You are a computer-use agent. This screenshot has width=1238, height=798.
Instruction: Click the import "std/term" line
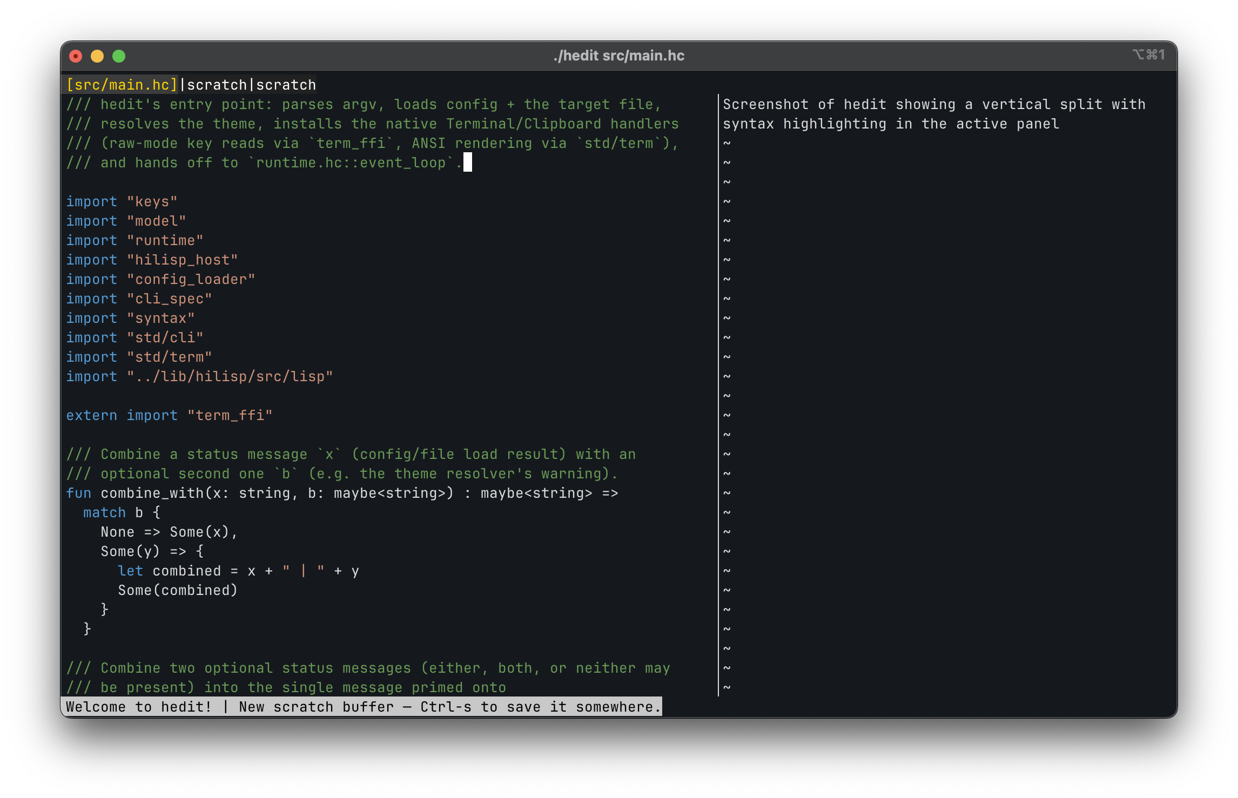click(139, 357)
